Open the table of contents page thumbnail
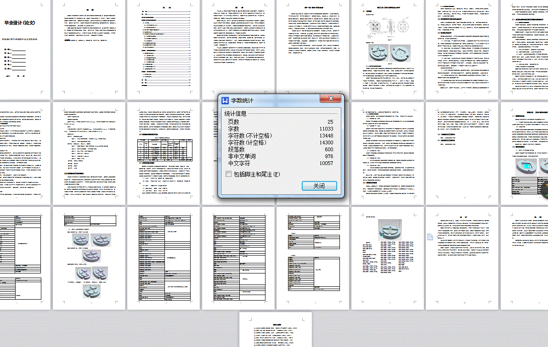Screen dimensions: 548x347 tap(164, 49)
